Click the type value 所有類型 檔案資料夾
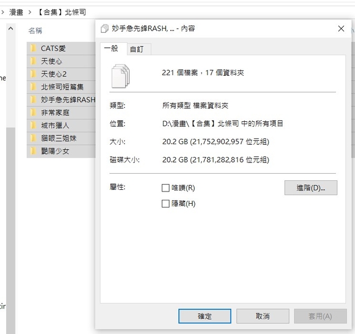355x334 pixels. (x=195, y=106)
